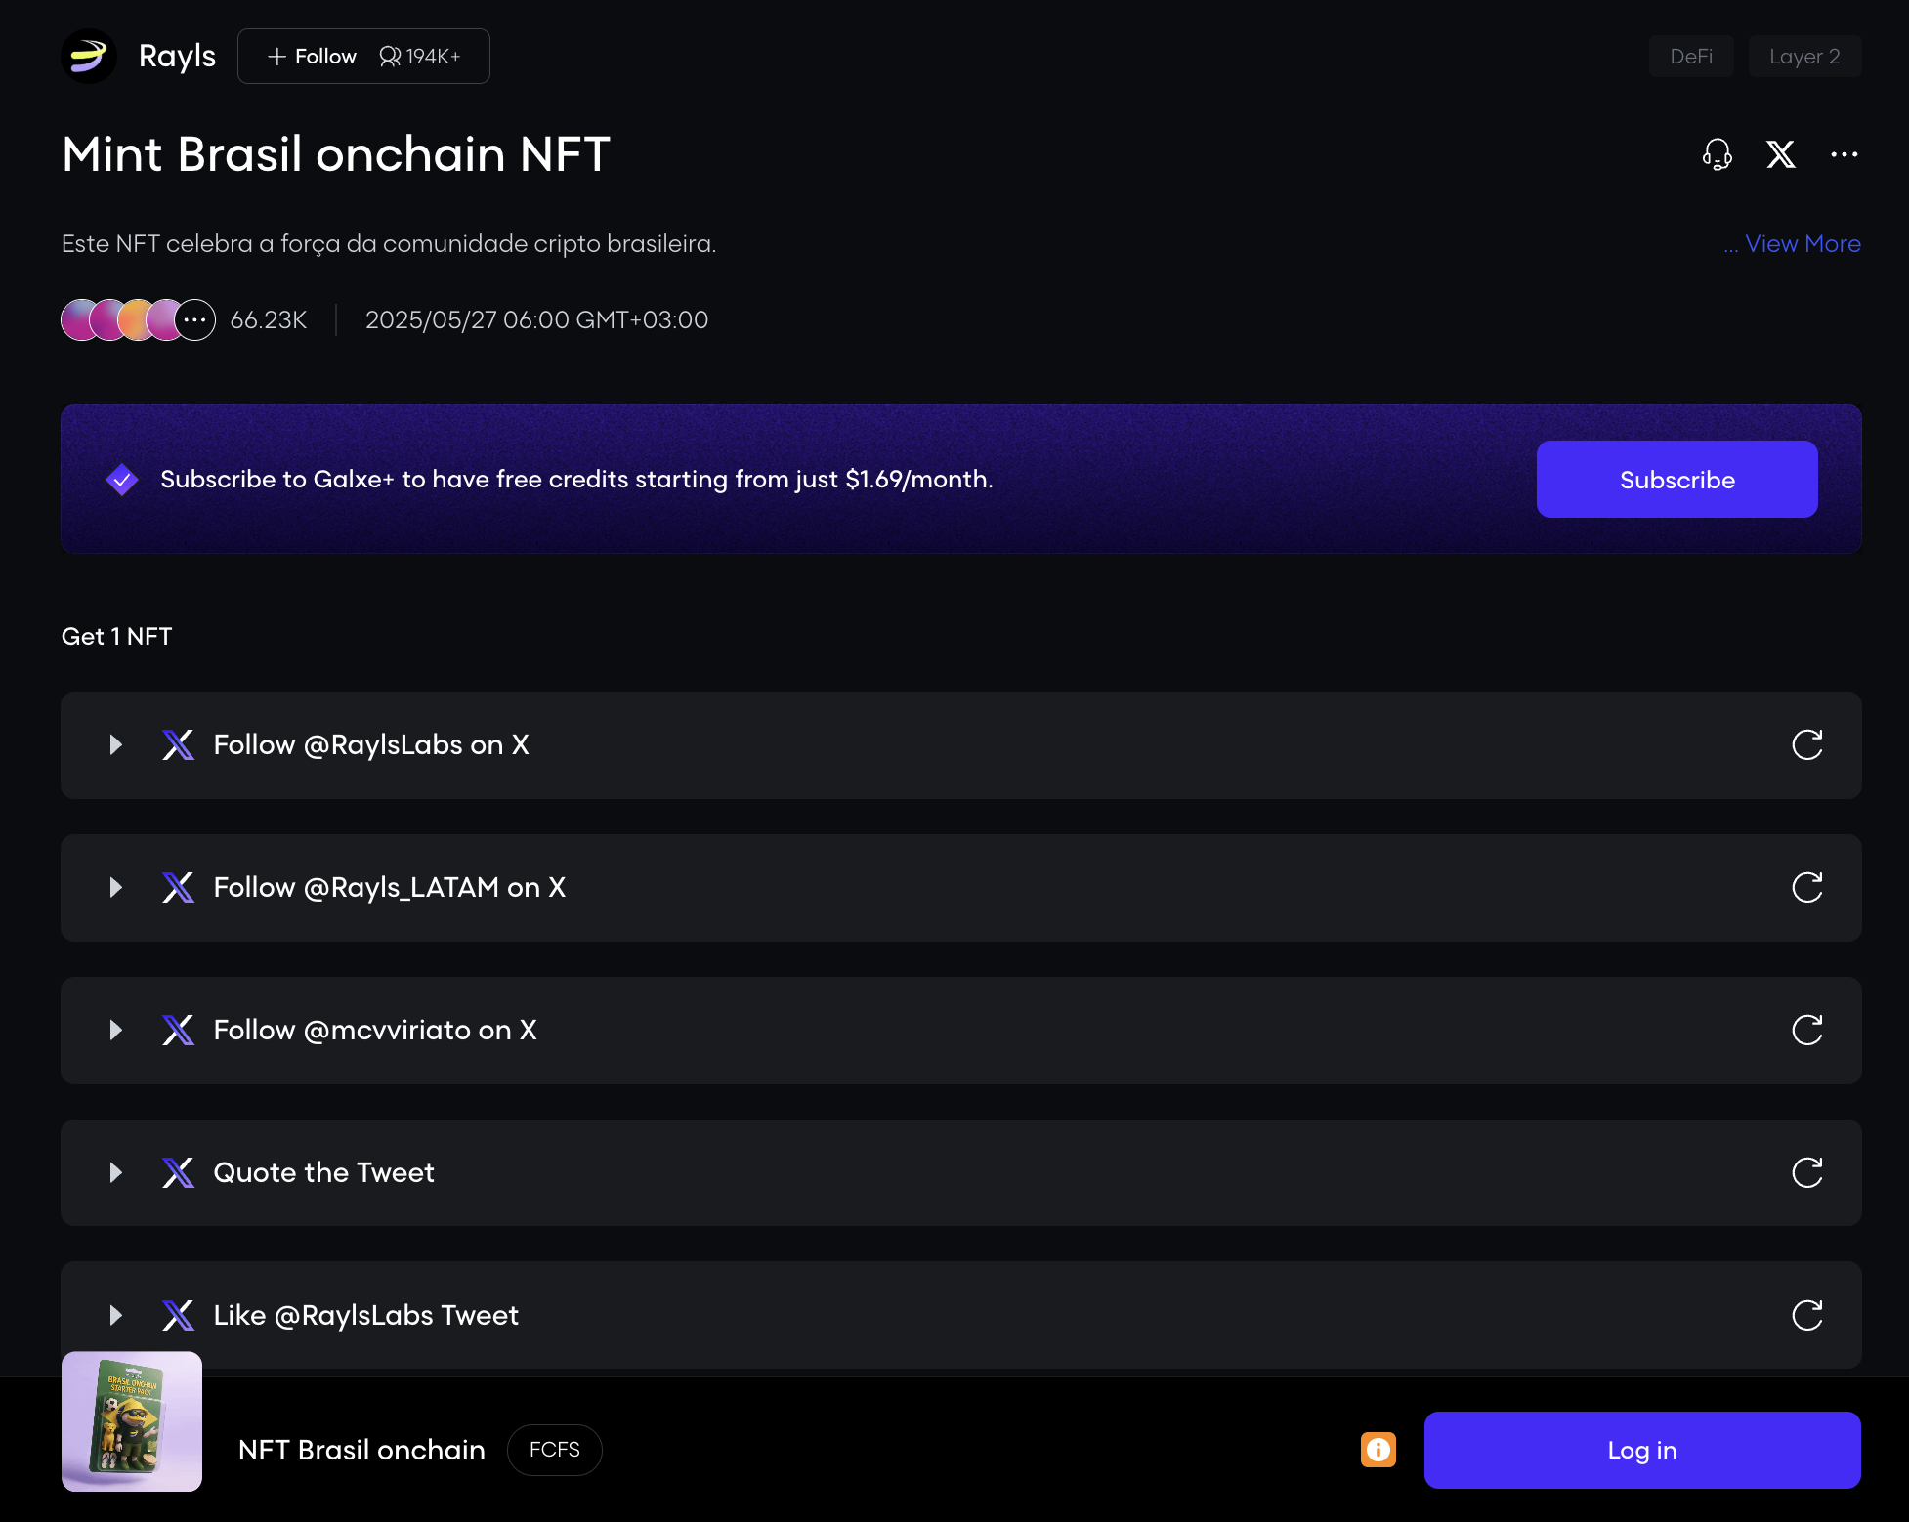Click the Like @RaylsLabs Tweet text
Screen dimensions: 1909x1522
[x=365, y=1316]
